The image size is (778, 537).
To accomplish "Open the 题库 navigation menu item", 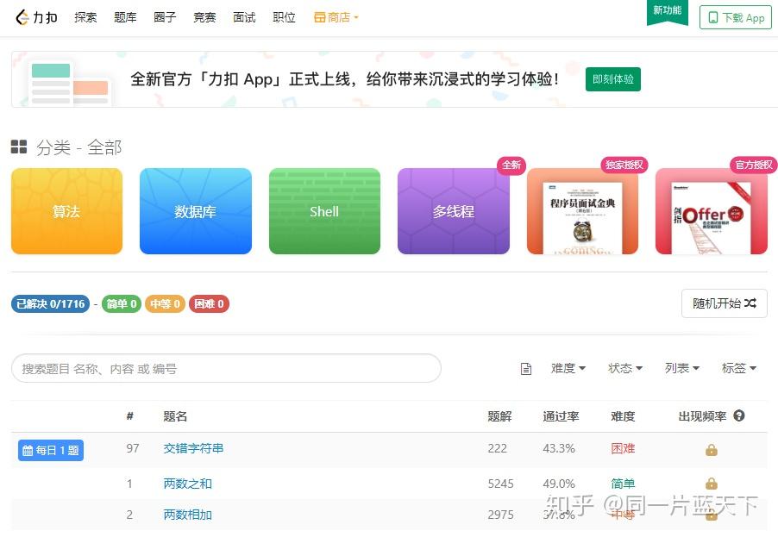I will tap(125, 17).
